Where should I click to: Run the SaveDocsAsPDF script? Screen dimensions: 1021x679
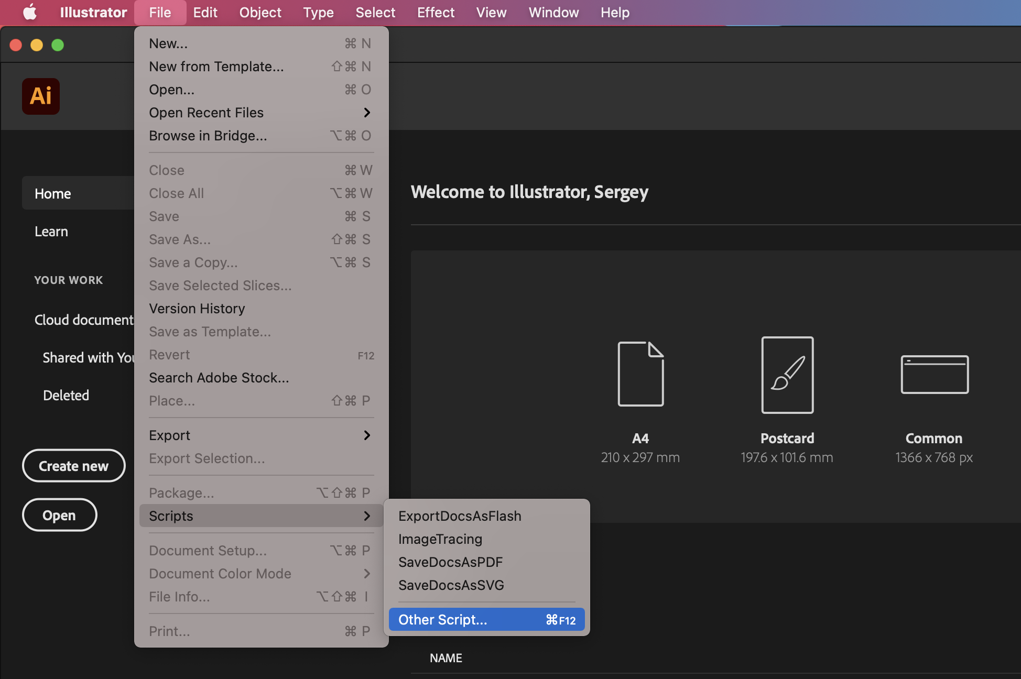click(x=450, y=562)
